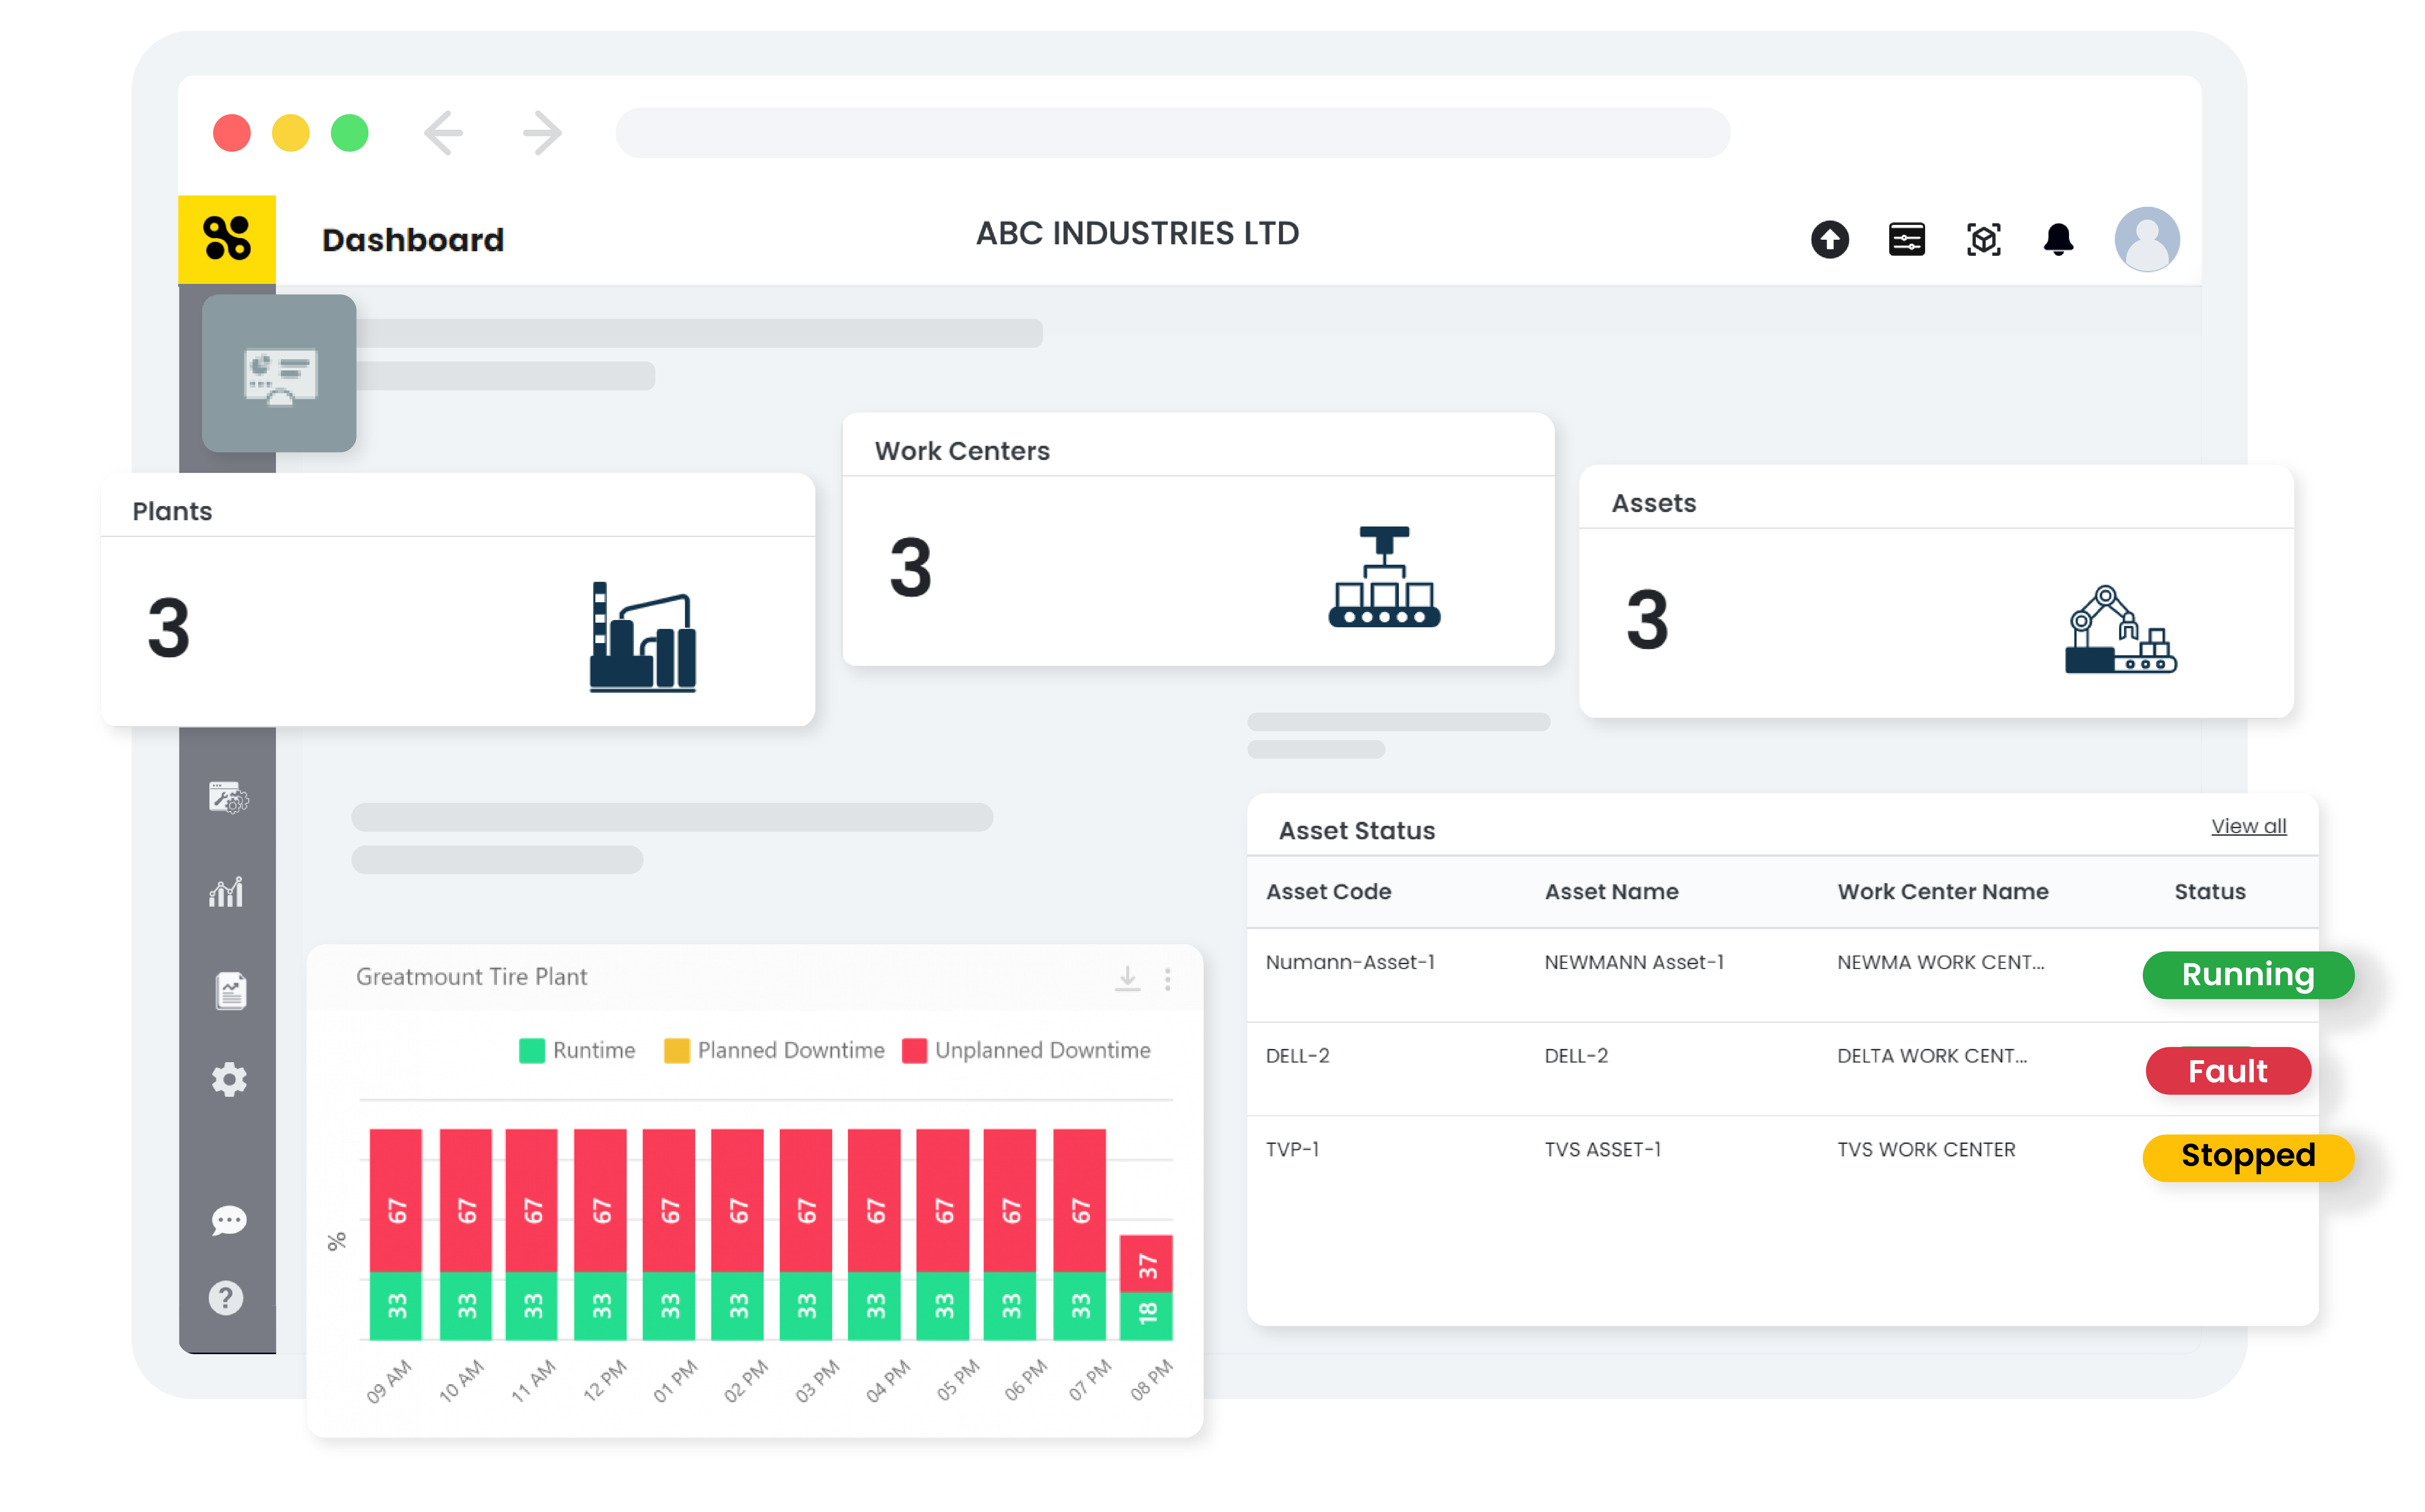The width and height of the screenshot is (2425, 1512).
Task: Click the yellow app logo icon
Action: point(227,239)
